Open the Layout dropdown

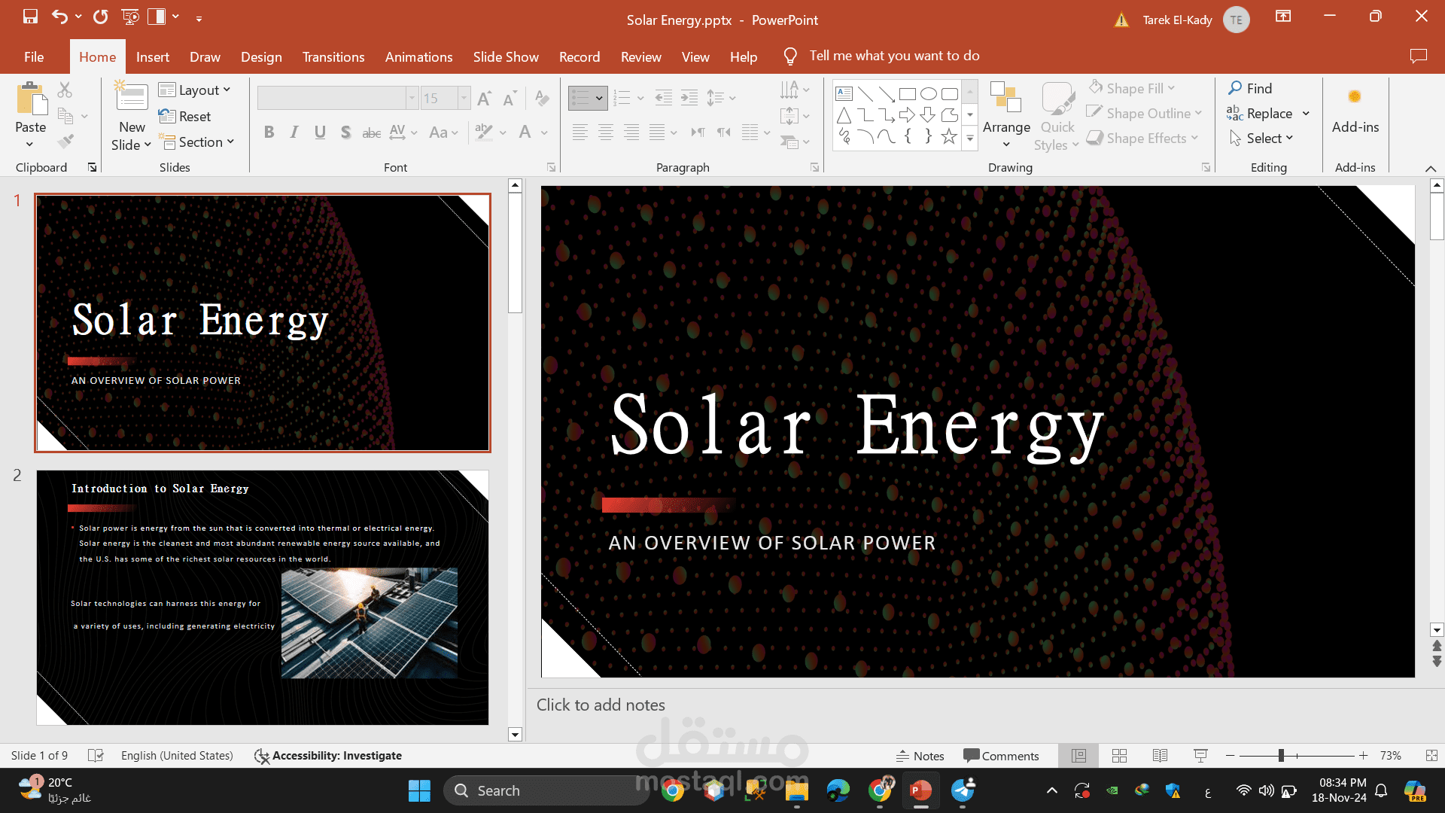[x=194, y=90]
